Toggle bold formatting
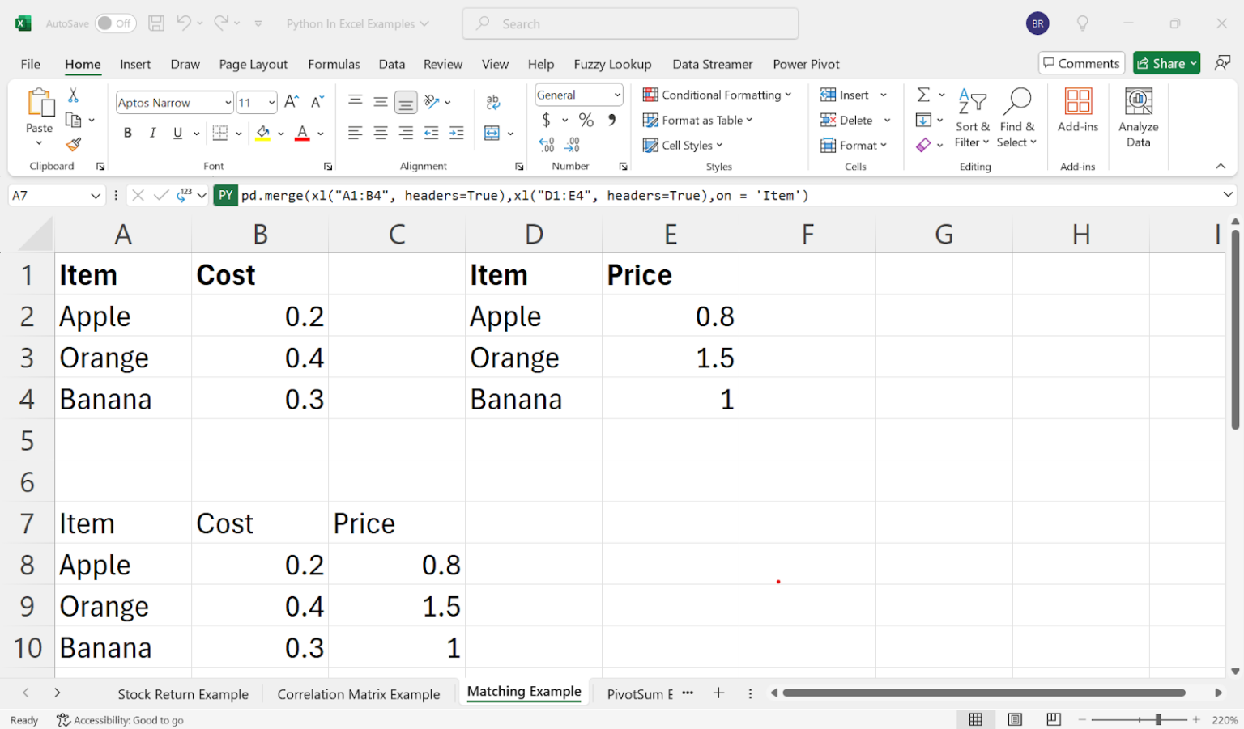Viewport: 1244px width, 729px height. pos(127,132)
